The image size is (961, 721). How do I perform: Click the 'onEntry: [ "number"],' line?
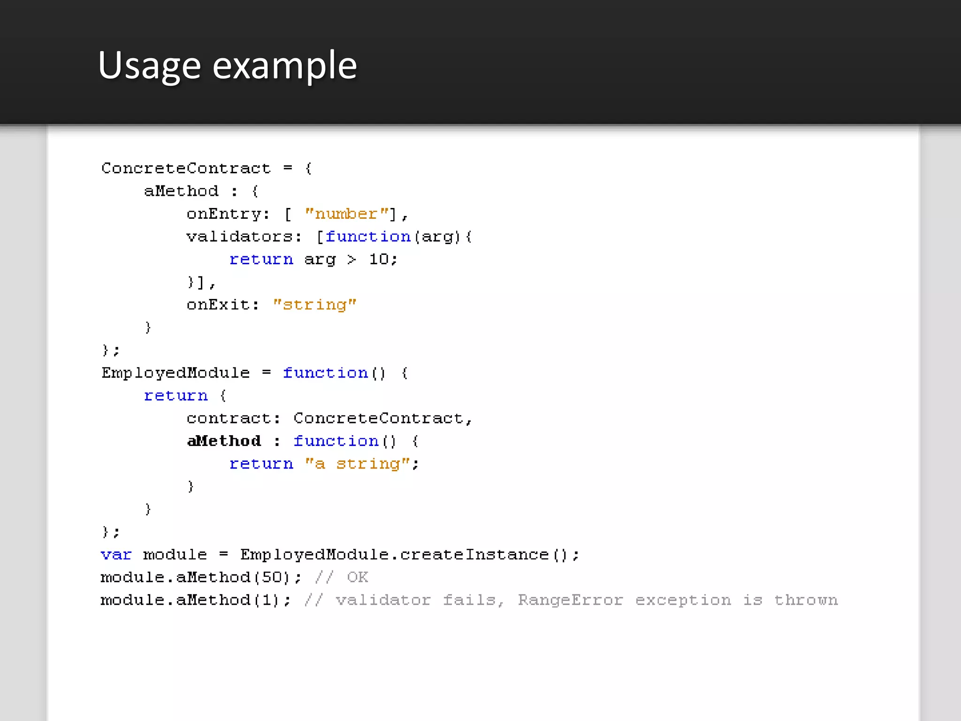298,214
